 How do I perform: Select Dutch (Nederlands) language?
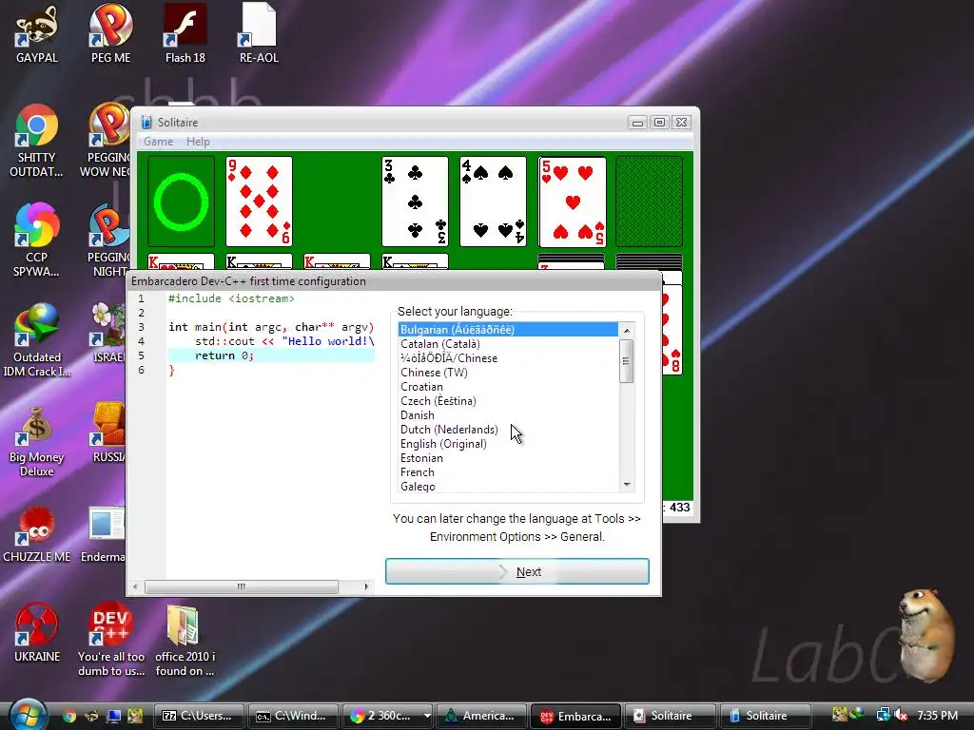(x=508, y=430)
